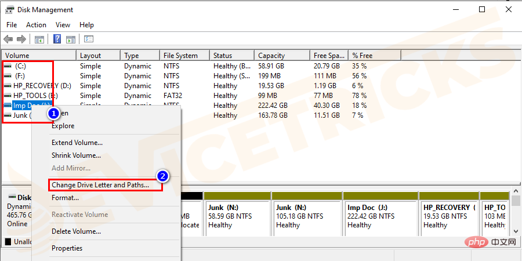522x261 pixels.
Task: Toggle the Show/Hide Console Tree icon
Action: pyautogui.click(x=39, y=39)
